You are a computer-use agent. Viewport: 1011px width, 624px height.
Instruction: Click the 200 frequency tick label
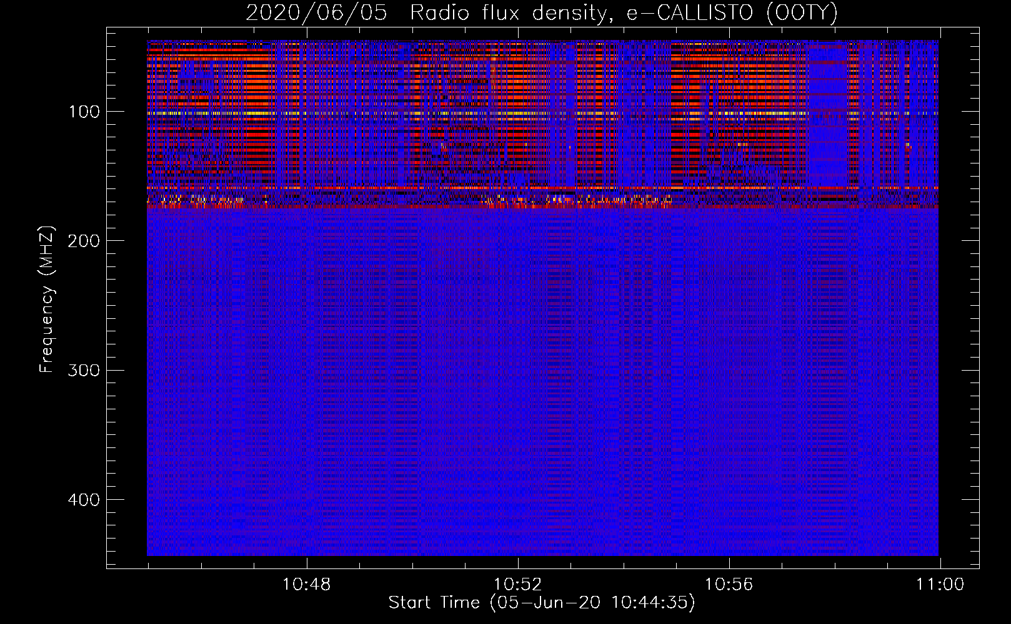tap(82, 241)
